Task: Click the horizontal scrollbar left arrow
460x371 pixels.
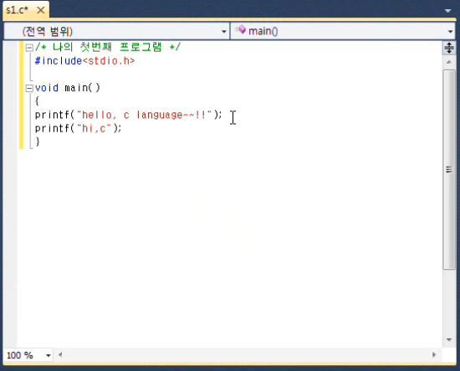Action: 60,354
